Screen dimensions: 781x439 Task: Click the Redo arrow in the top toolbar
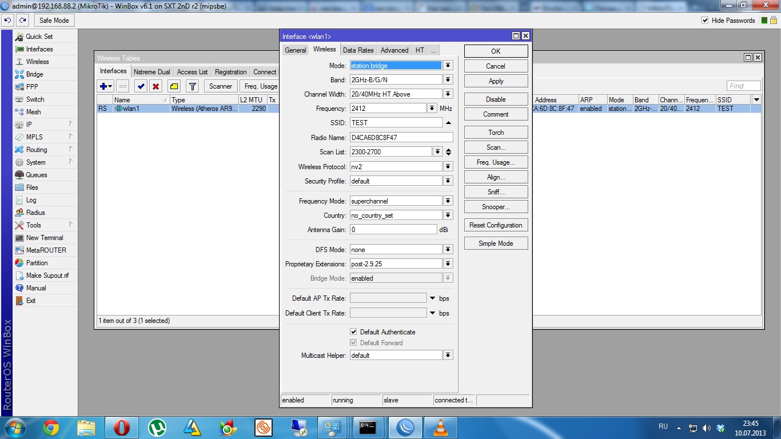(x=22, y=21)
